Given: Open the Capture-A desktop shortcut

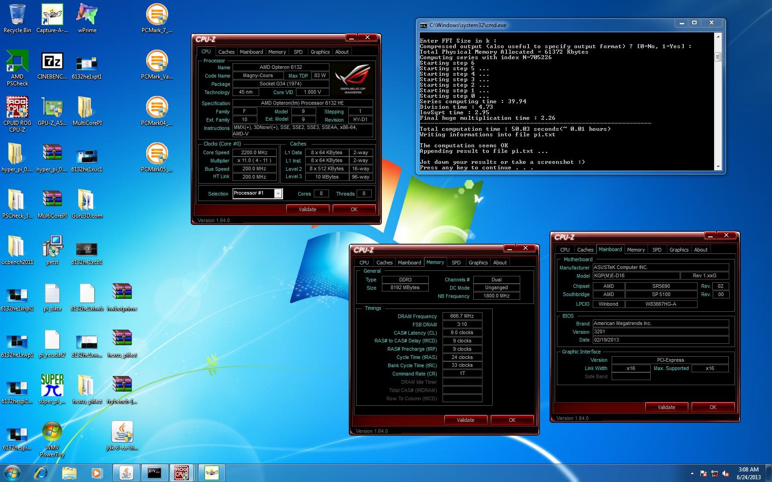Looking at the screenshot, I should pyautogui.click(x=52, y=18).
